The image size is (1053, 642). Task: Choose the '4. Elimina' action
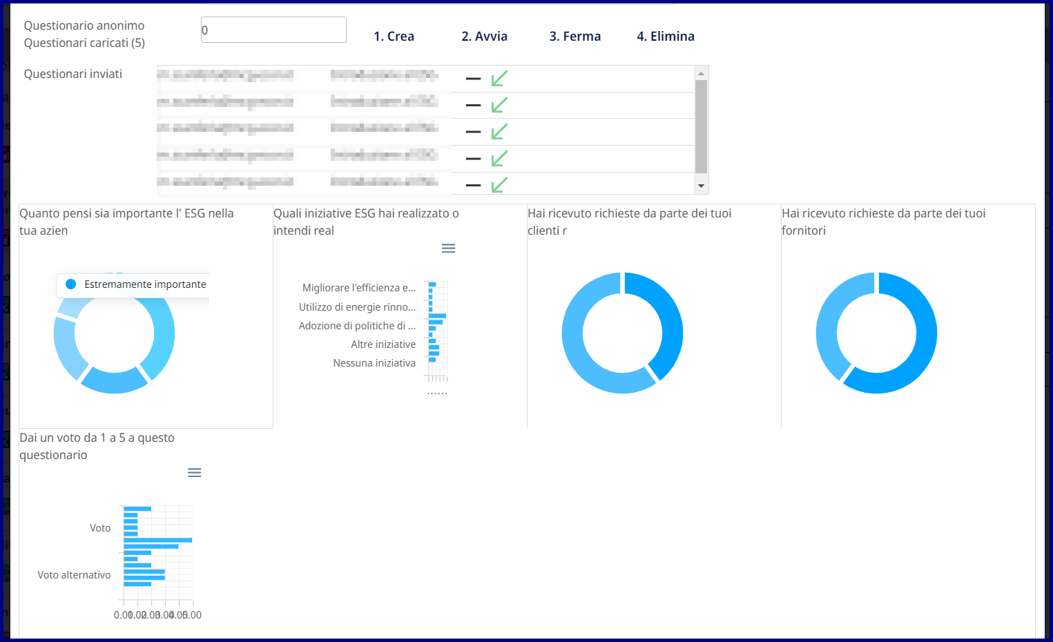(x=665, y=37)
